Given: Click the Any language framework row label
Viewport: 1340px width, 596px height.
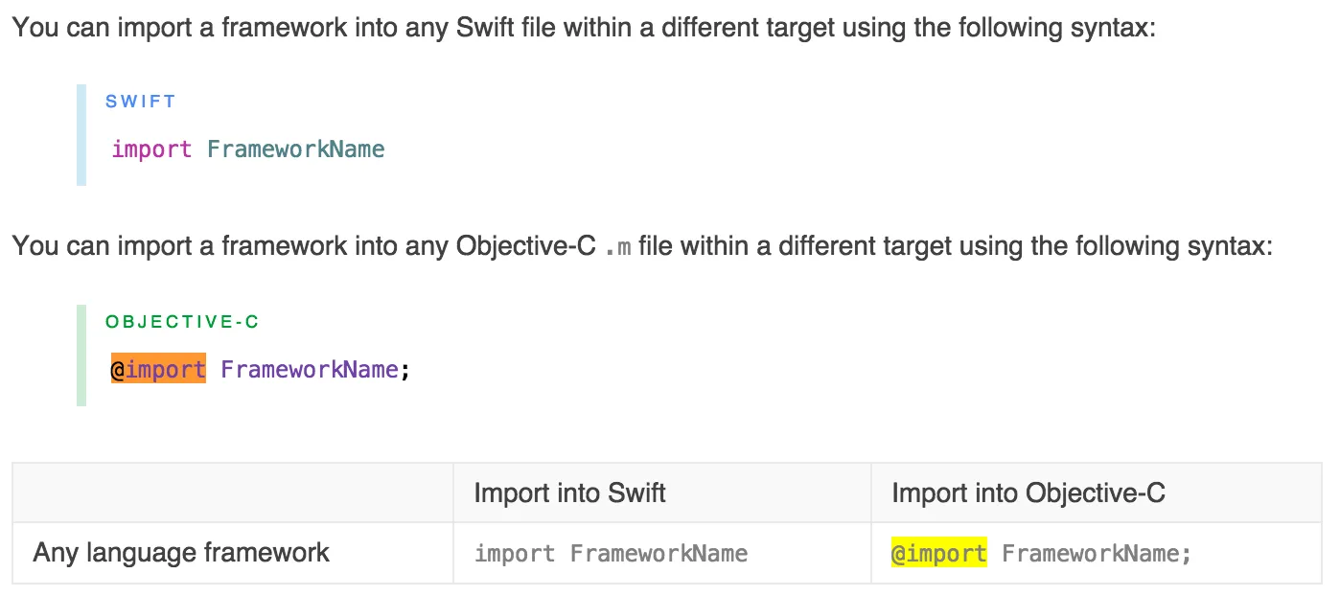Looking at the screenshot, I should (181, 553).
